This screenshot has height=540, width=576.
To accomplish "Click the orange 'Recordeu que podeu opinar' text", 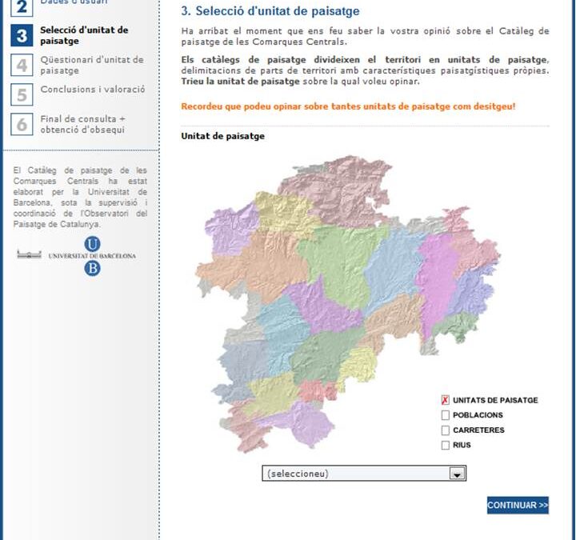I will (x=348, y=106).
